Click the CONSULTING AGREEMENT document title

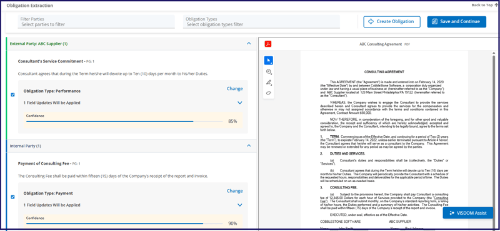384,72
